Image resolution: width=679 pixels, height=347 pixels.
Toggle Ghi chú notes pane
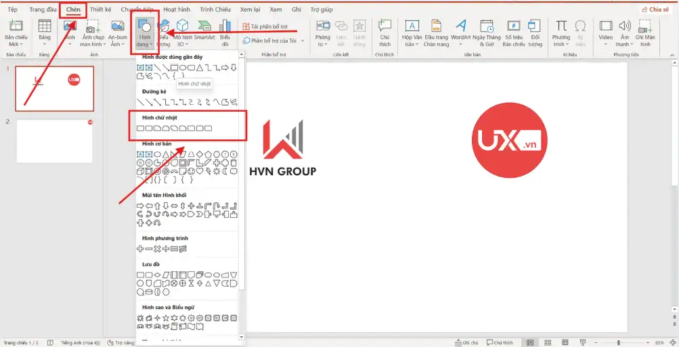tap(467, 343)
